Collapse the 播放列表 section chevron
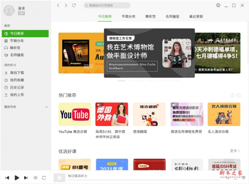This screenshot has width=249, height=184. [46, 107]
